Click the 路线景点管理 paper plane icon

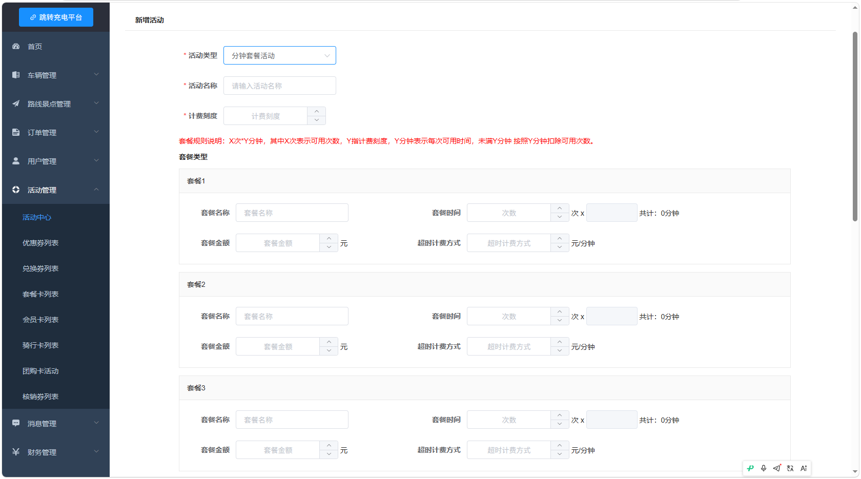coord(16,103)
